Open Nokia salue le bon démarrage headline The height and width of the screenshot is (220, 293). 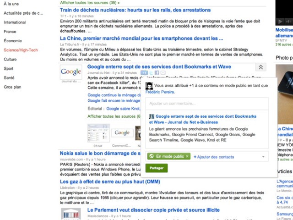point(100,153)
